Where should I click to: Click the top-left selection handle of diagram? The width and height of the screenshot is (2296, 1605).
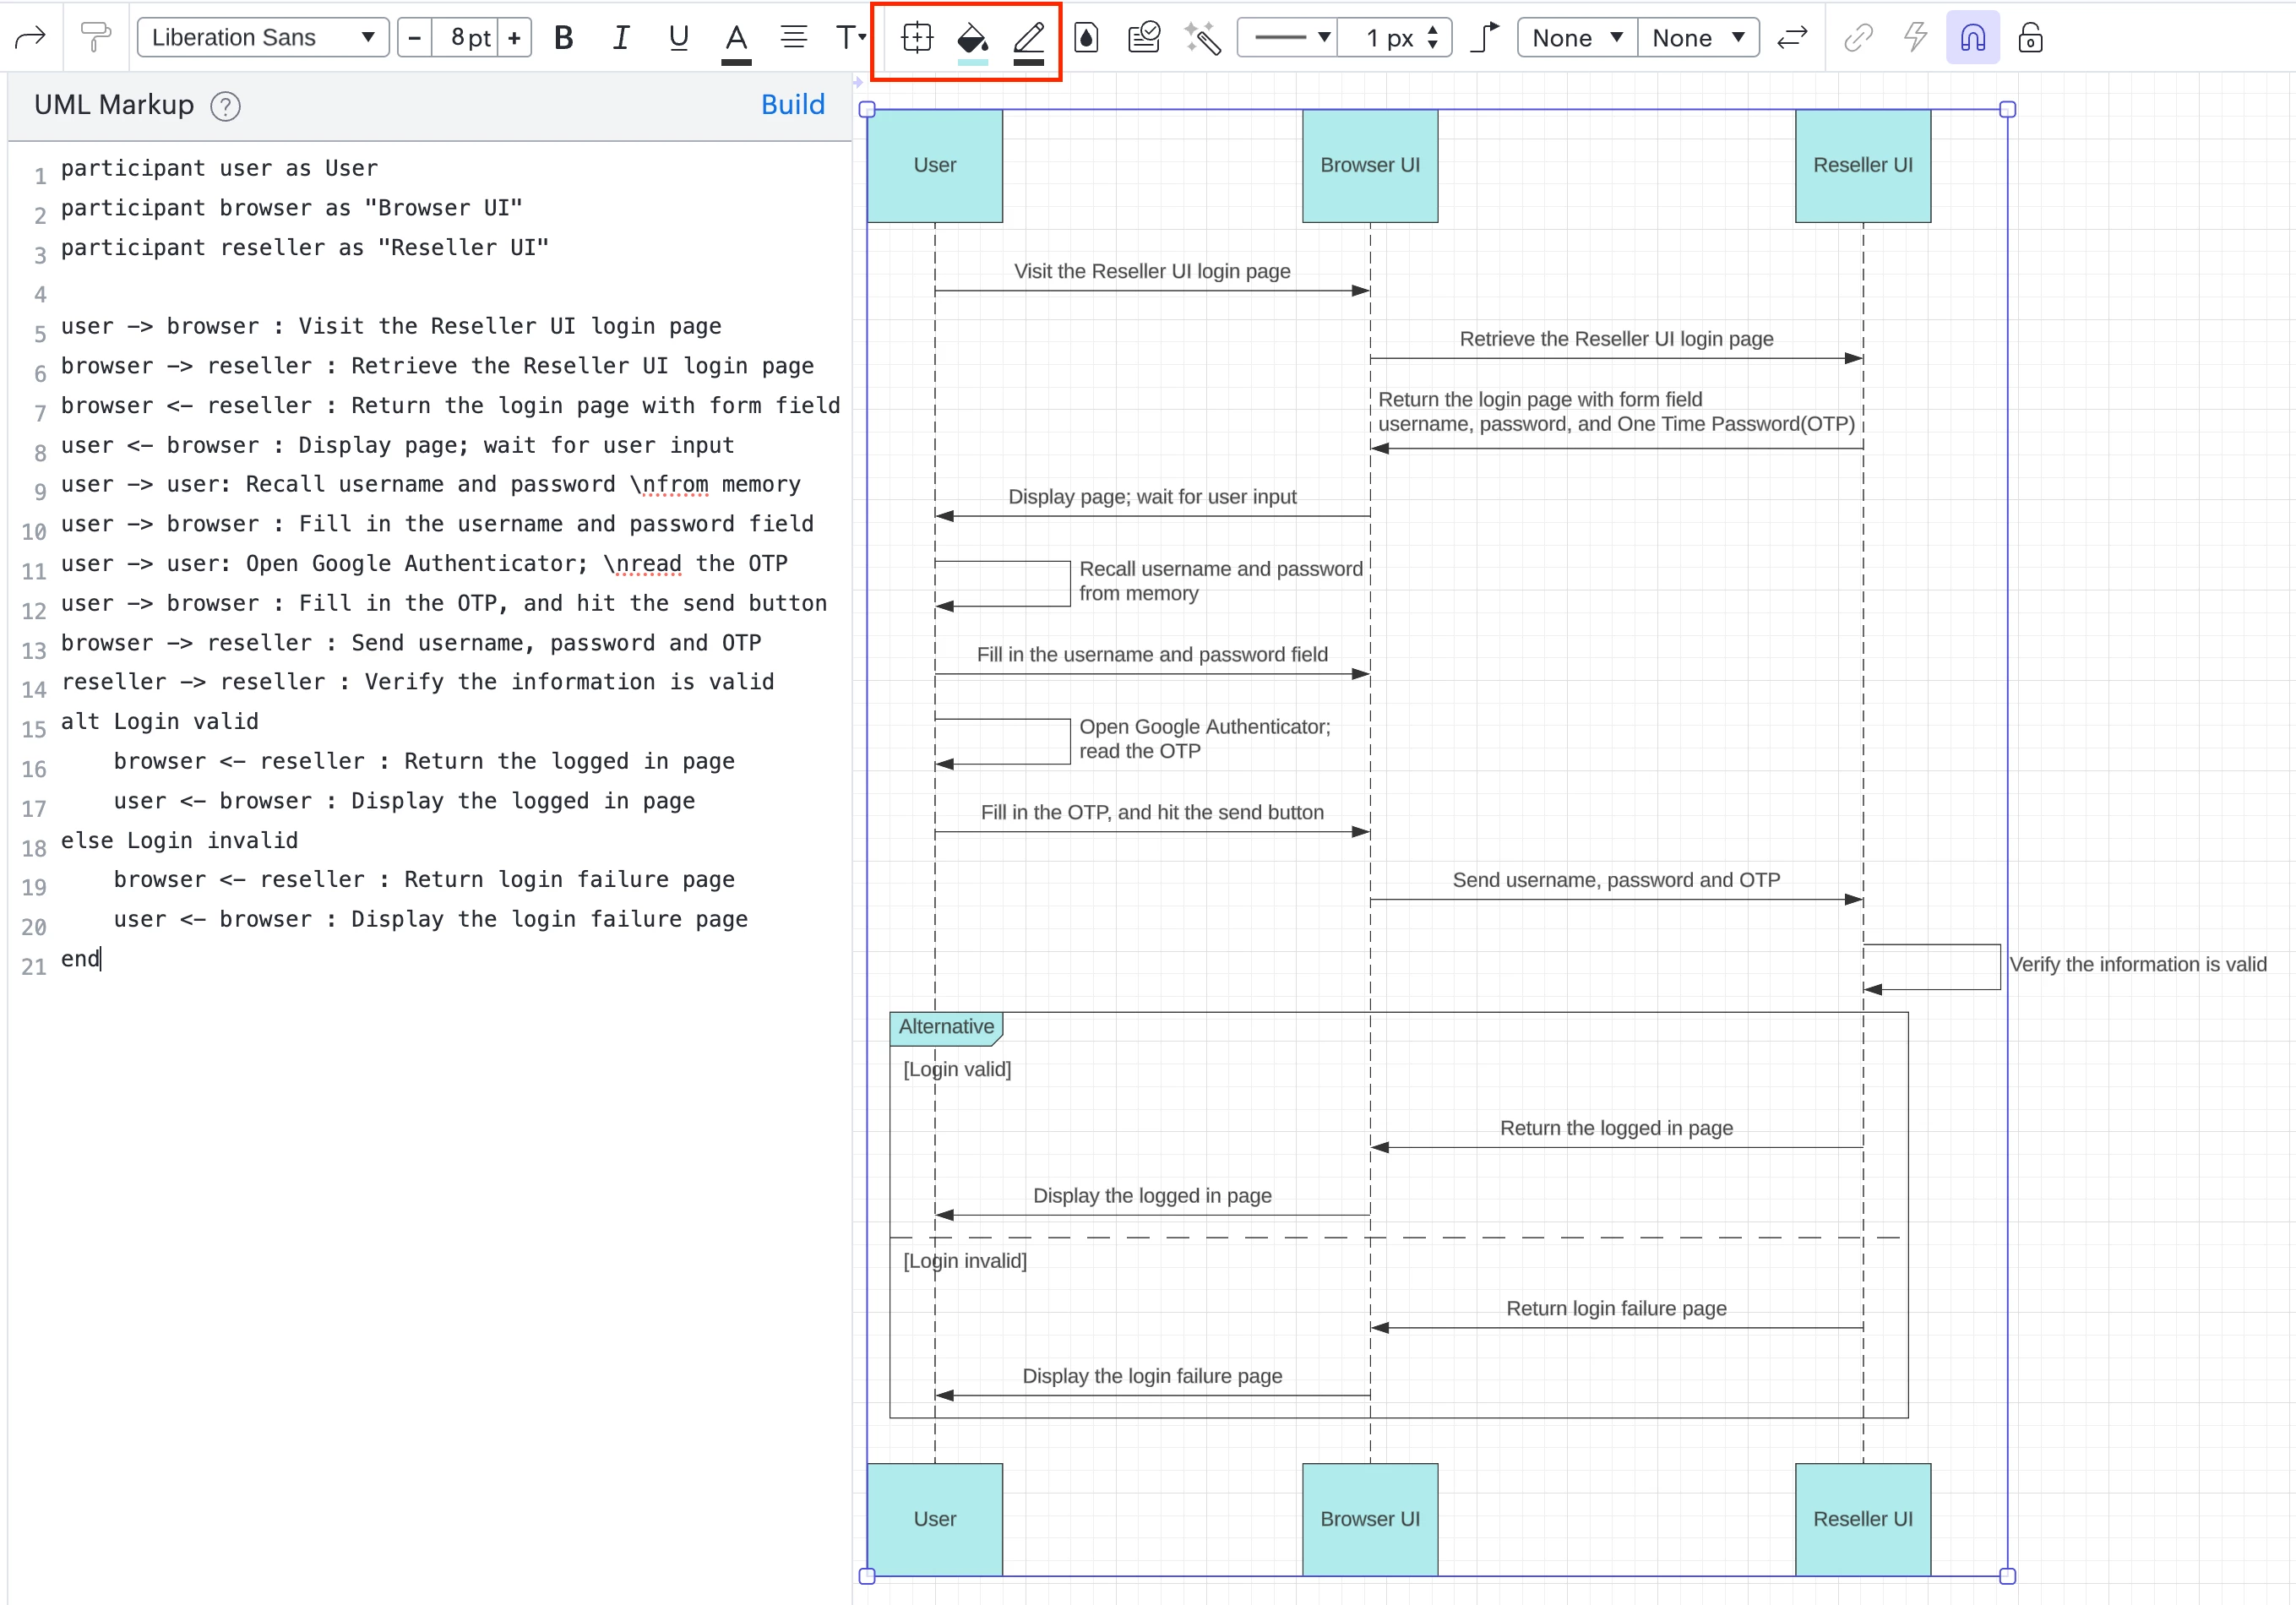(x=867, y=109)
